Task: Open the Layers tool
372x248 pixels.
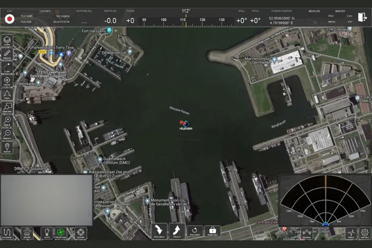Action: click(7, 41)
